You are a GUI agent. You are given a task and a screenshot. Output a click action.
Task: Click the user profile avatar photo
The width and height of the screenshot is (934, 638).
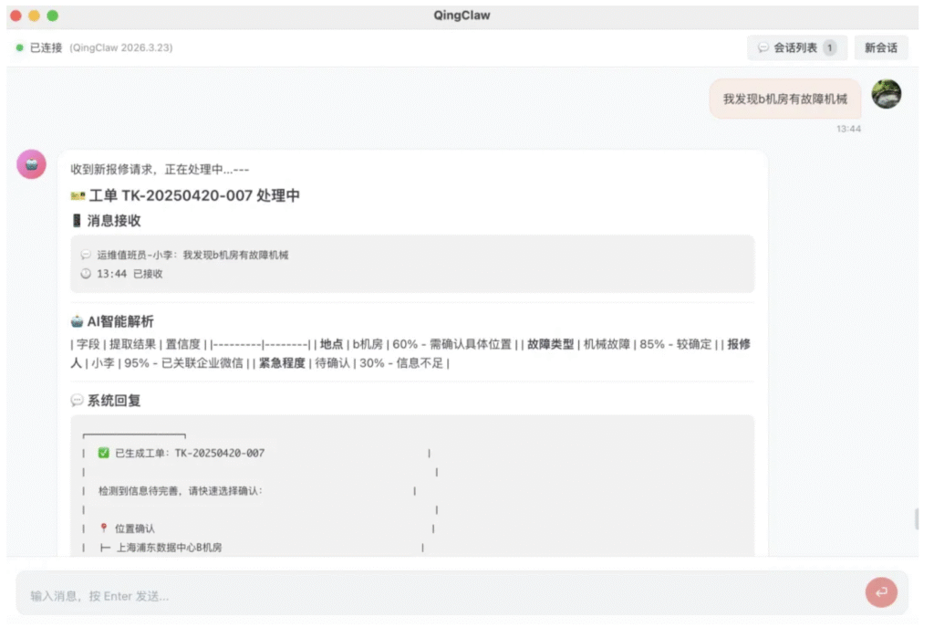point(886,94)
